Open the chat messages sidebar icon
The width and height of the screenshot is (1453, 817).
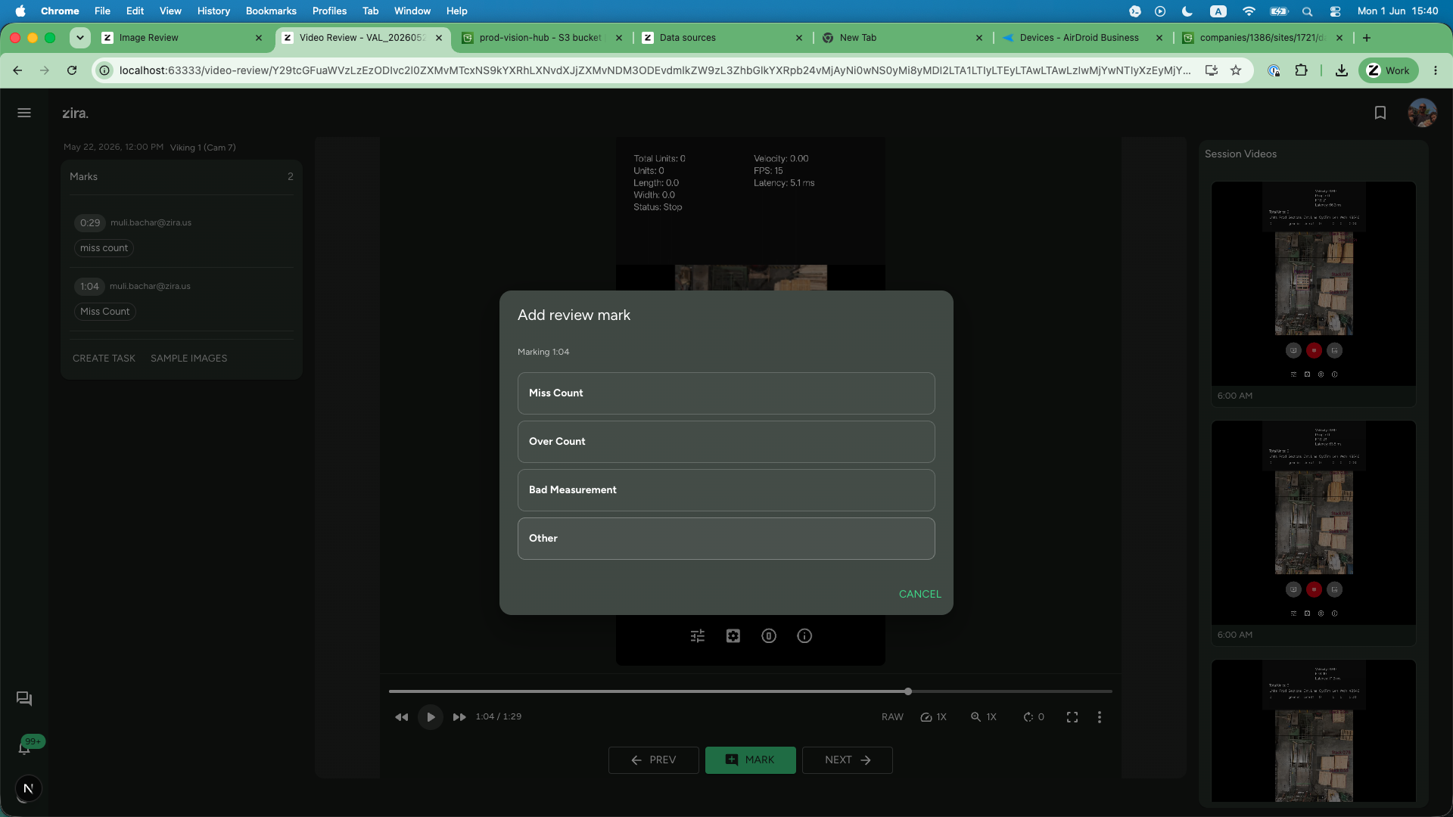(x=24, y=698)
